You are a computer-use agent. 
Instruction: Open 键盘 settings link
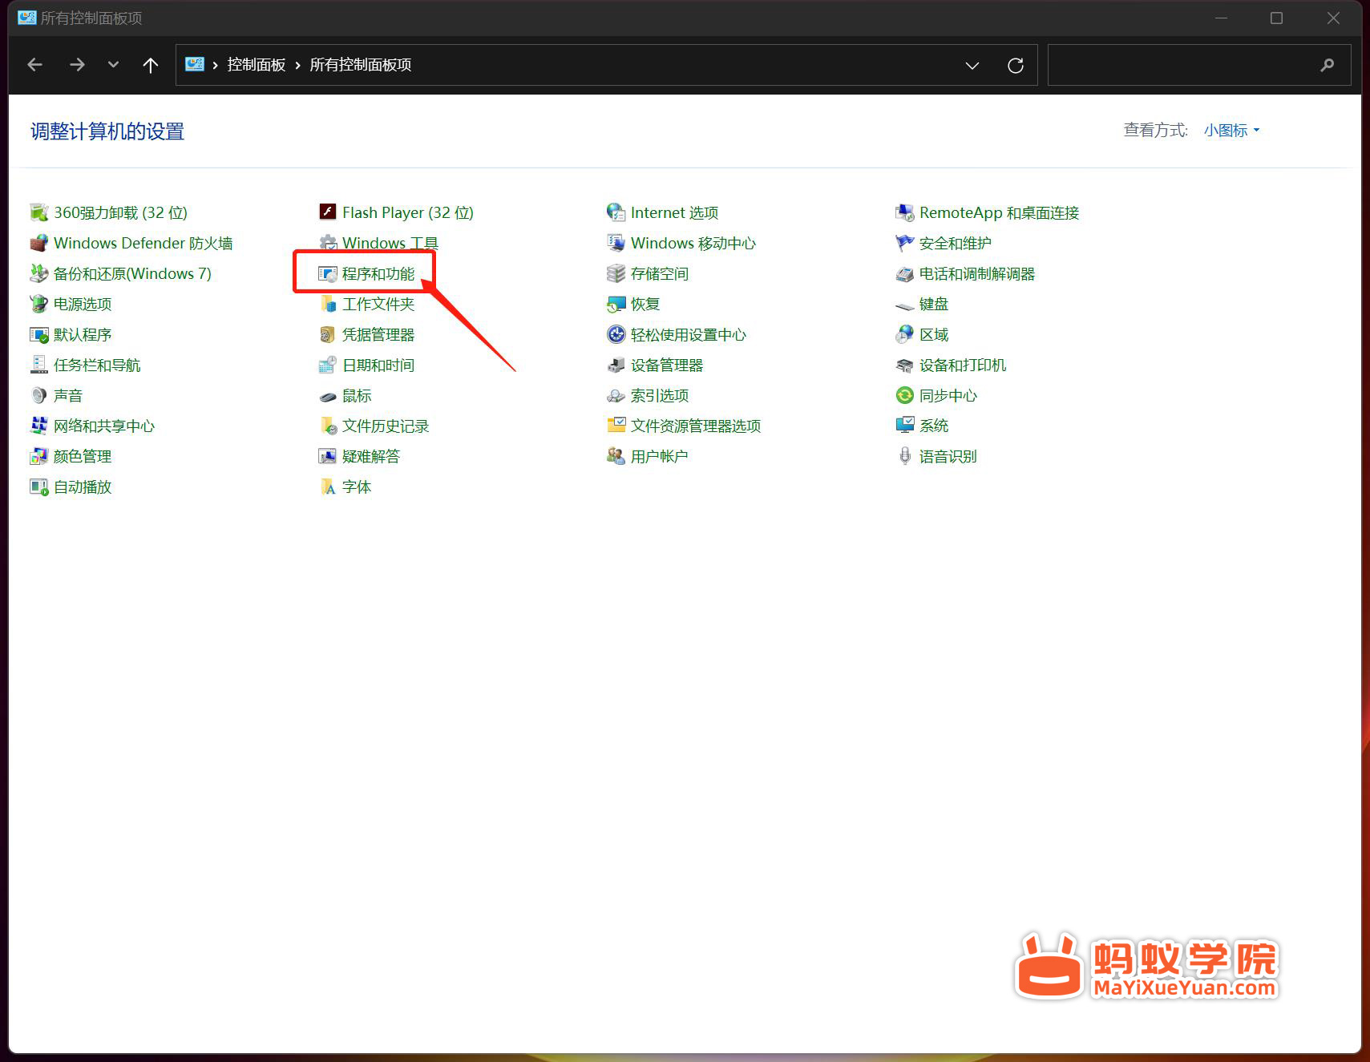coord(933,304)
